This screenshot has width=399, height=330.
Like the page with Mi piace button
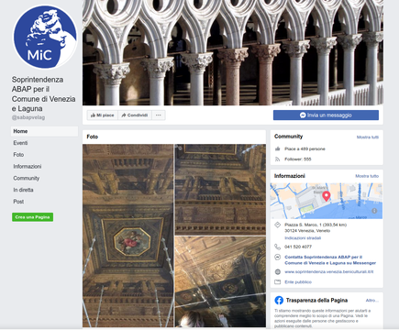(x=103, y=115)
